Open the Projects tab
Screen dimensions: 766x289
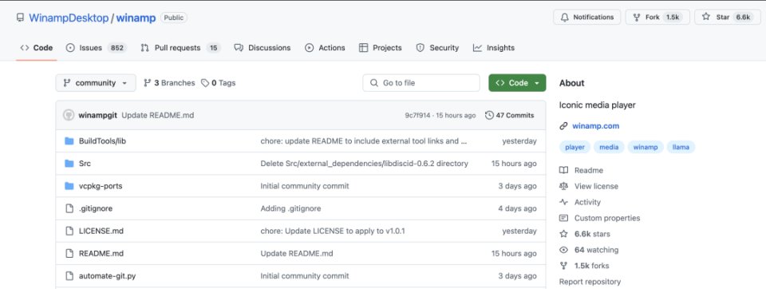[x=380, y=48]
